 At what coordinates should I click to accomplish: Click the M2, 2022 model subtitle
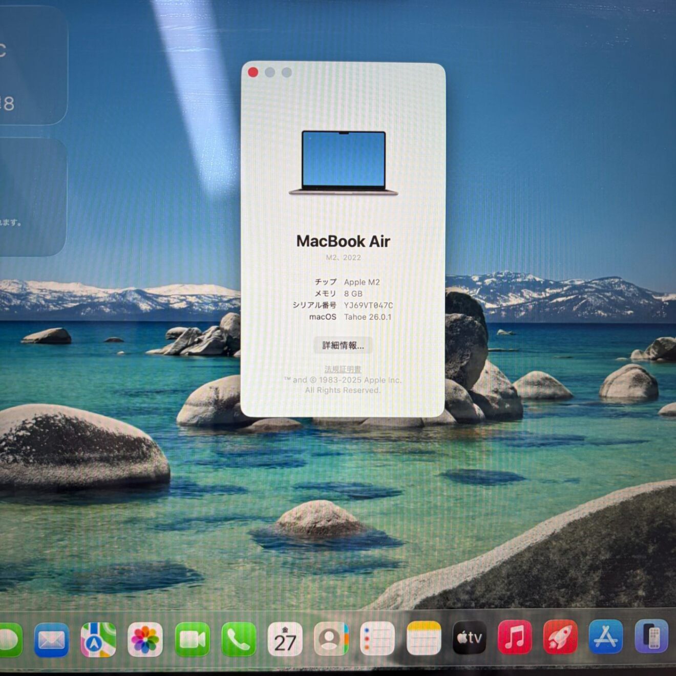pyautogui.click(x=343, y=258)
